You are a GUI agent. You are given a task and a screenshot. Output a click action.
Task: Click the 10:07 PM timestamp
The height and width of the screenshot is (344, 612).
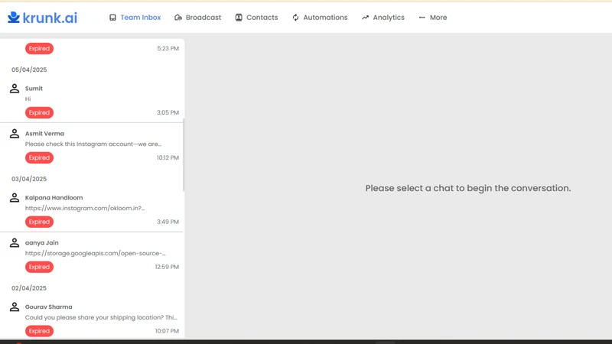(167, 331)
